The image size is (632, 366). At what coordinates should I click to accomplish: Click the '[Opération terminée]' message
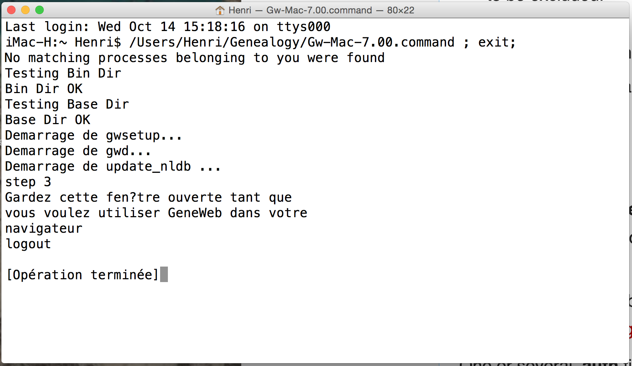coord(83,275)
